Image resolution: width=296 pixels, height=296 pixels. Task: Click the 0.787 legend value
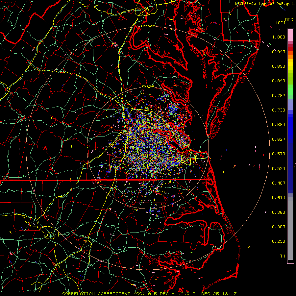point(279,95)
